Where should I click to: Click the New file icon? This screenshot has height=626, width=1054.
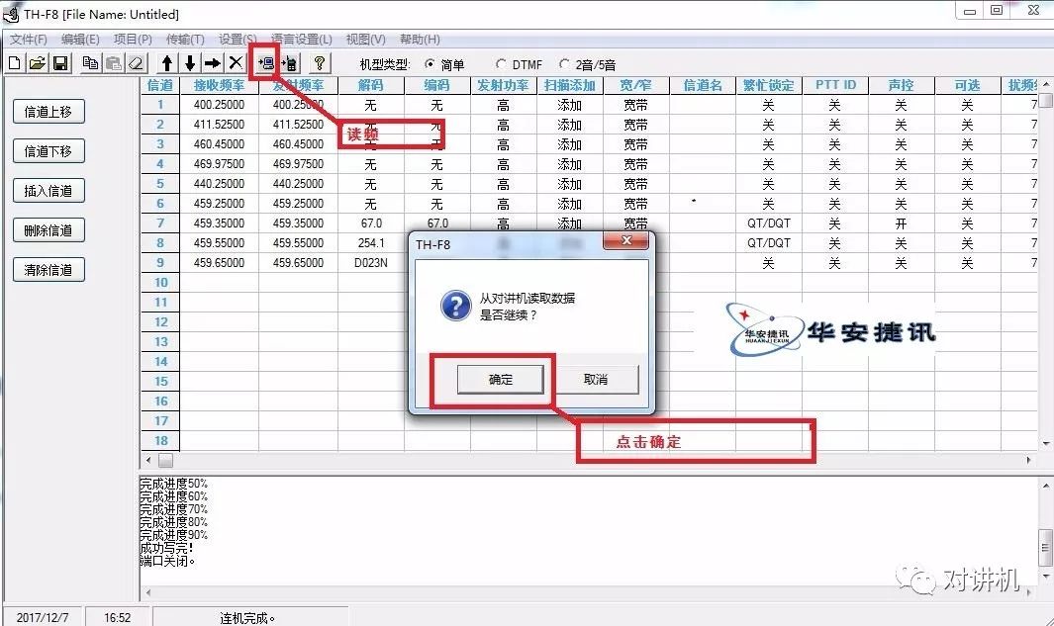[14, 63]
